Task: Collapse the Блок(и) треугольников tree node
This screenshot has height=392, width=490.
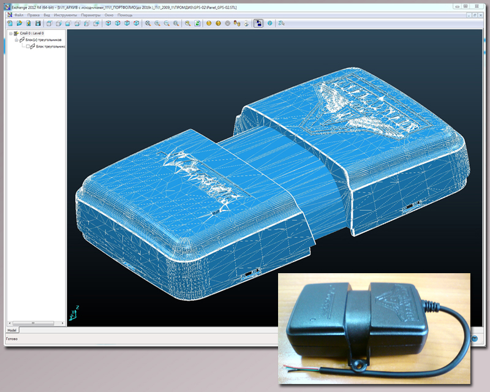Action: [17, 40]
